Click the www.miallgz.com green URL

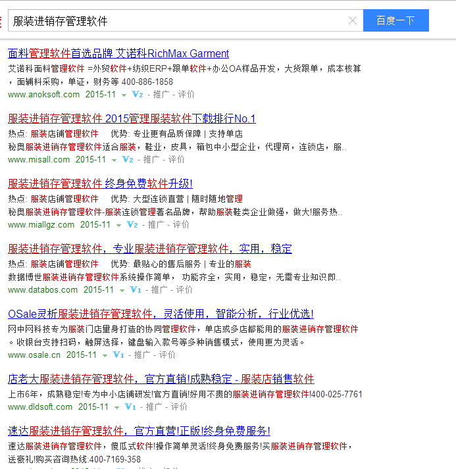click(41, 224)
